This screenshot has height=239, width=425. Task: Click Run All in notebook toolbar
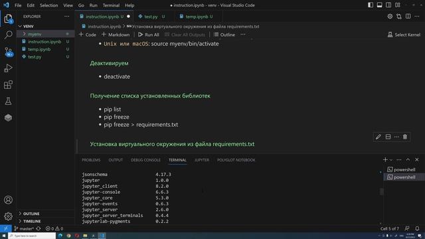pyautogui.click(x=149, y=35)
